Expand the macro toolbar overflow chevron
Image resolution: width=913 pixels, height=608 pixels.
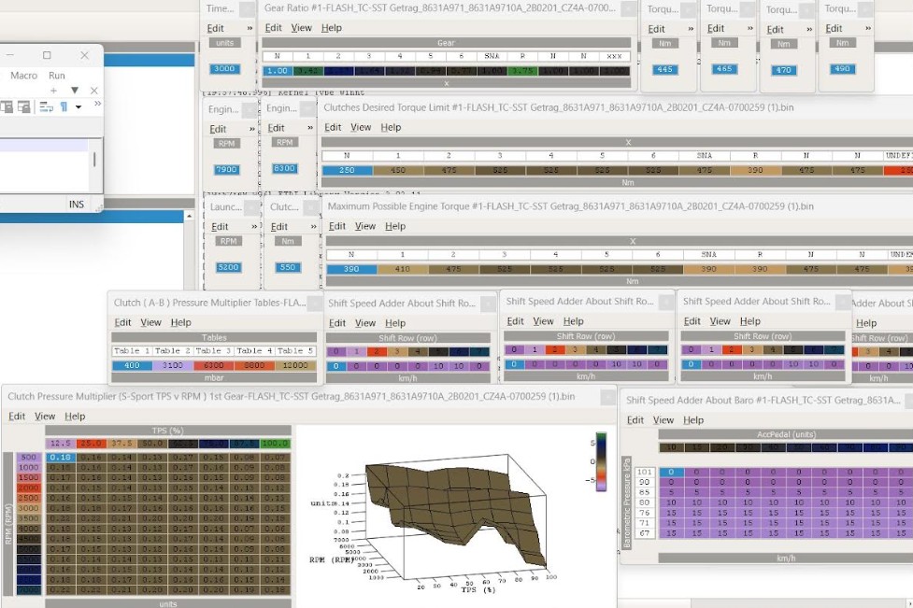(98, 103)
